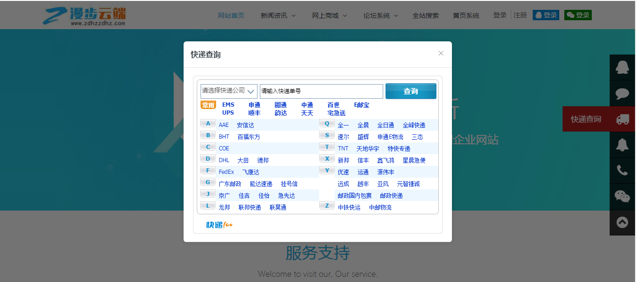Click the blue 查询 button
Image resolution: width=636 pixels, height=282 pixels.
(411, 91)
